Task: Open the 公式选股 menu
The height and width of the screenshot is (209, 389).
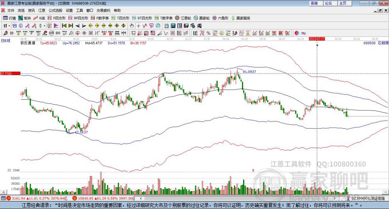Action: pyautogui.click(x=55, y=10)
